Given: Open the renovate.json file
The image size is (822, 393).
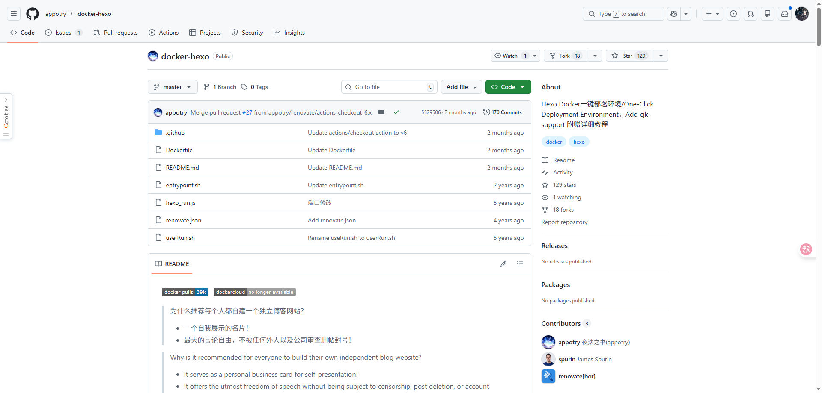Looking at the screenshot, I should click(184, 220).
